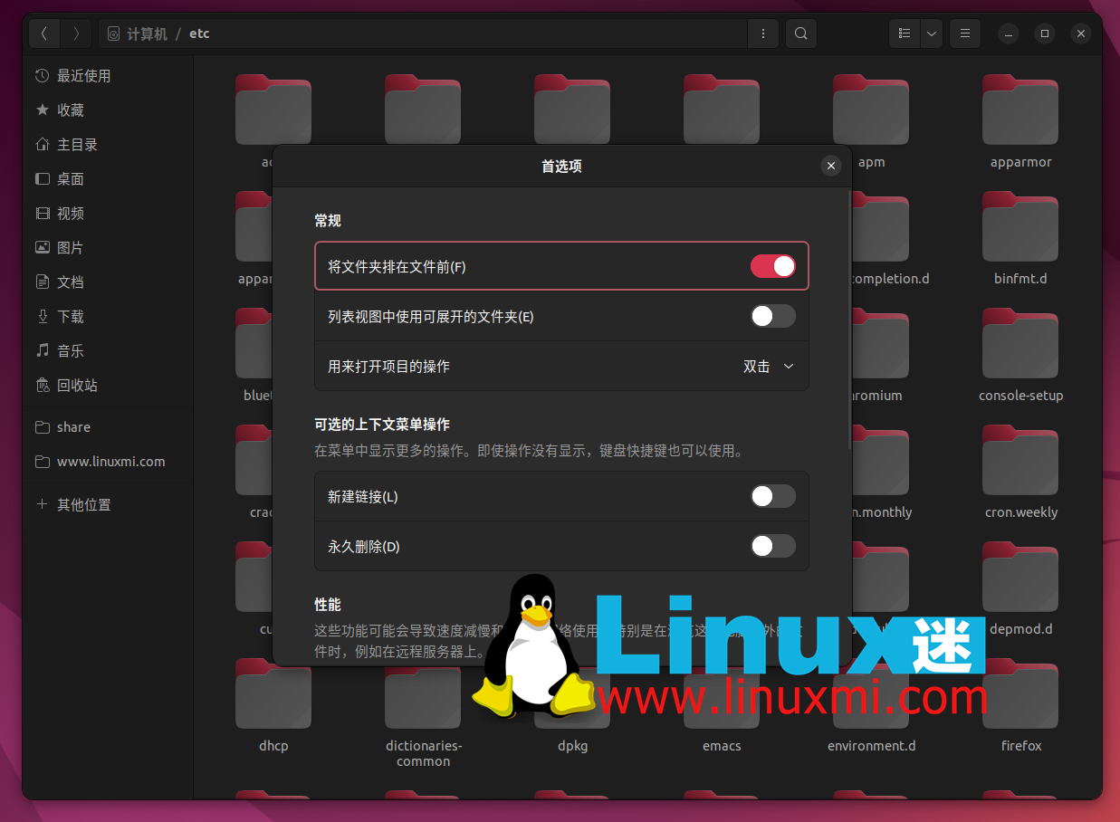
Task: Switch to list view icon
Action: pyautogui.click(x=905, y=33)
